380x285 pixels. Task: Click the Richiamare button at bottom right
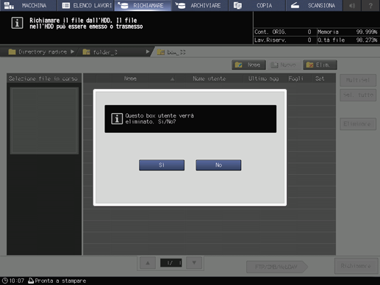pyautogui.click(x=356, y=266)
